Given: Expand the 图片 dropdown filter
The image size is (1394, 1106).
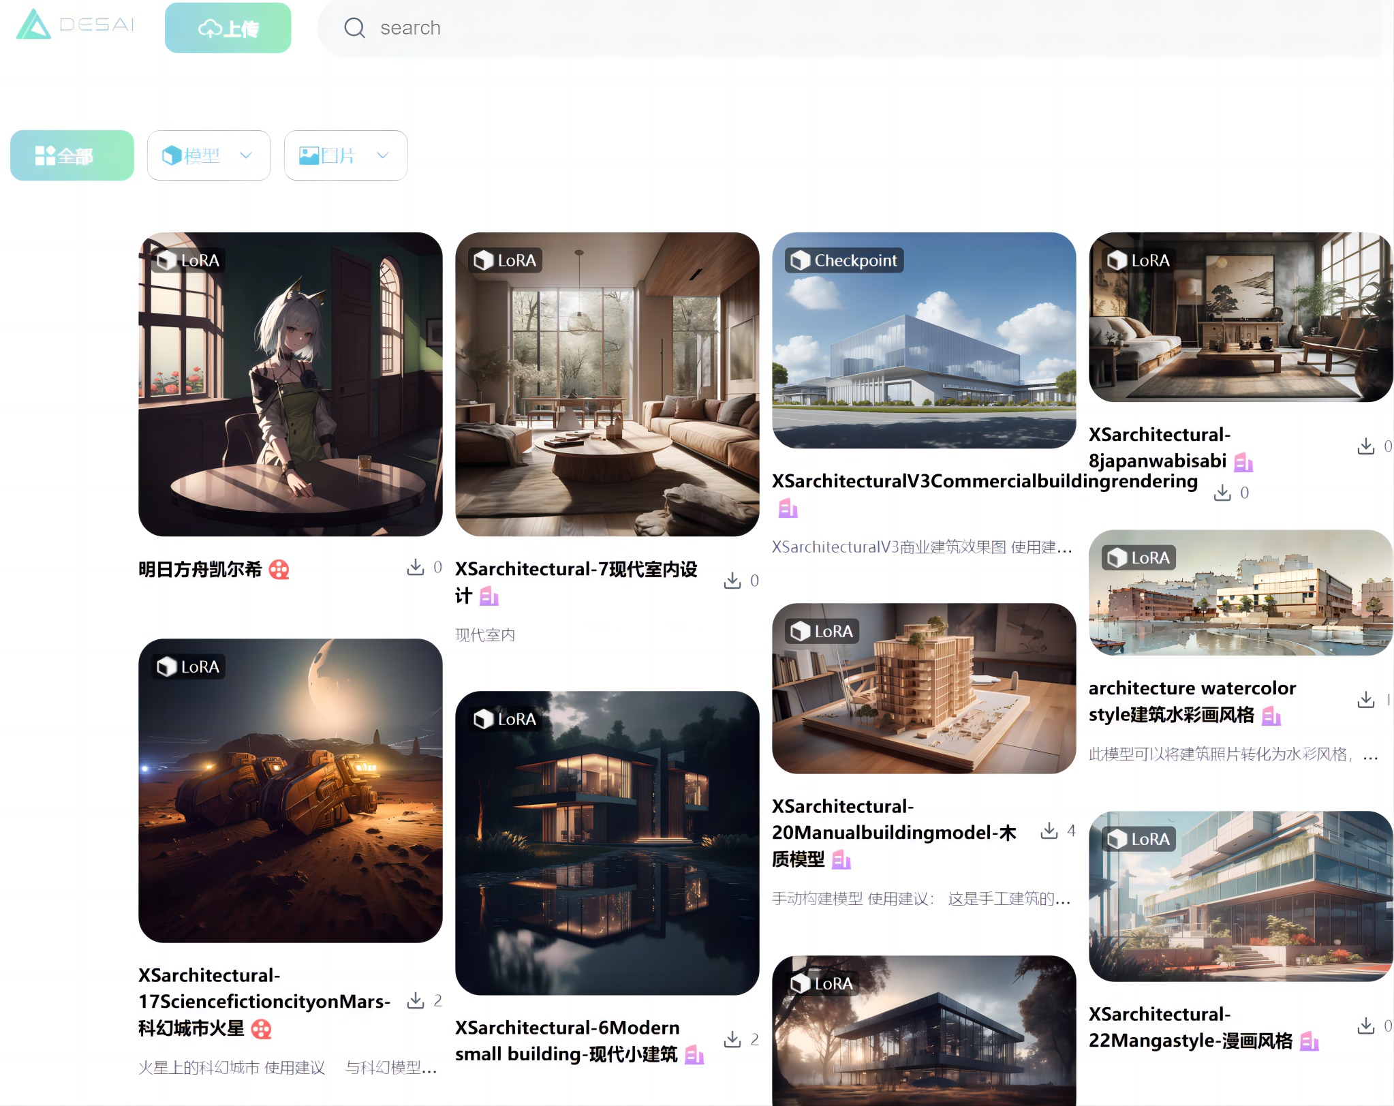Looking at the screenshot, I should (345, 155).
